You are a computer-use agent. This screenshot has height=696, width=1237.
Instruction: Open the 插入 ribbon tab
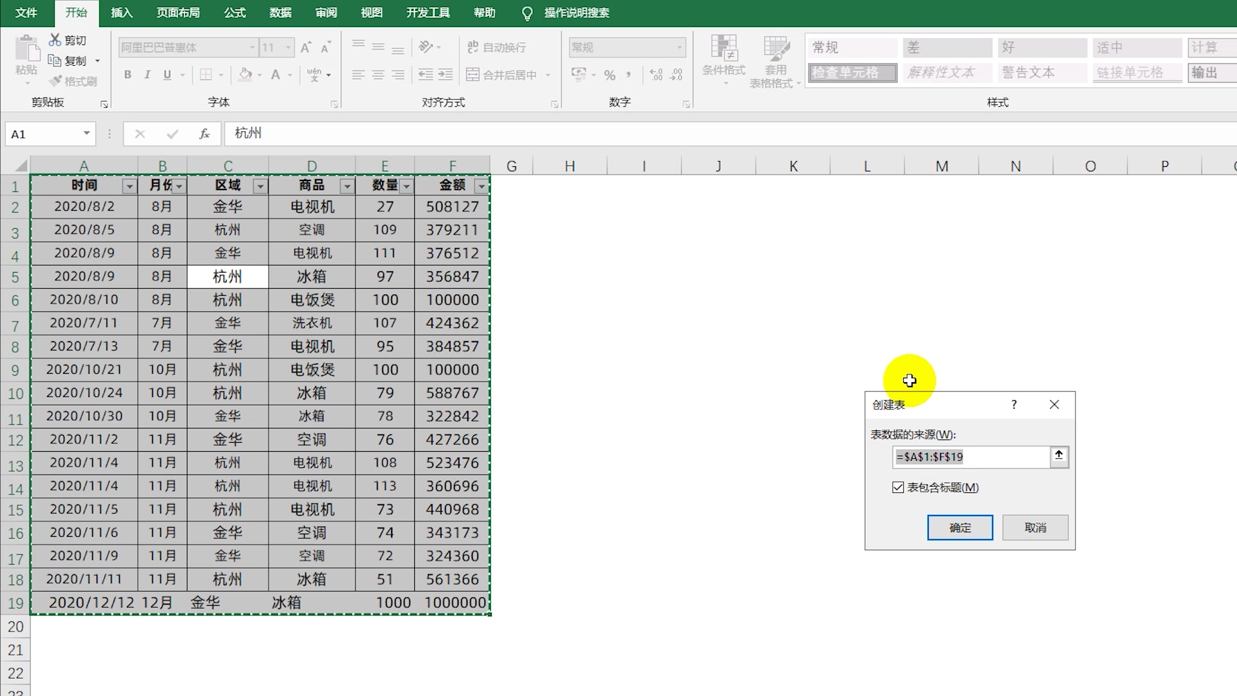[x=121, y=13]
